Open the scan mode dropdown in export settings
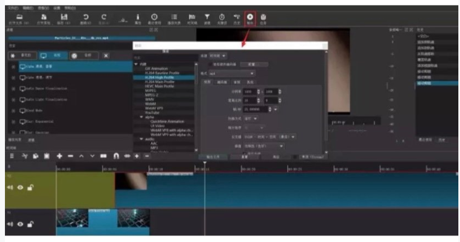 tap(251, 118)
